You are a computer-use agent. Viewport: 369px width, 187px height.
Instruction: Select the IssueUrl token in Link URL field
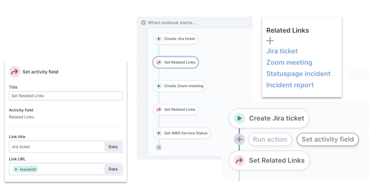pos(25,169)
